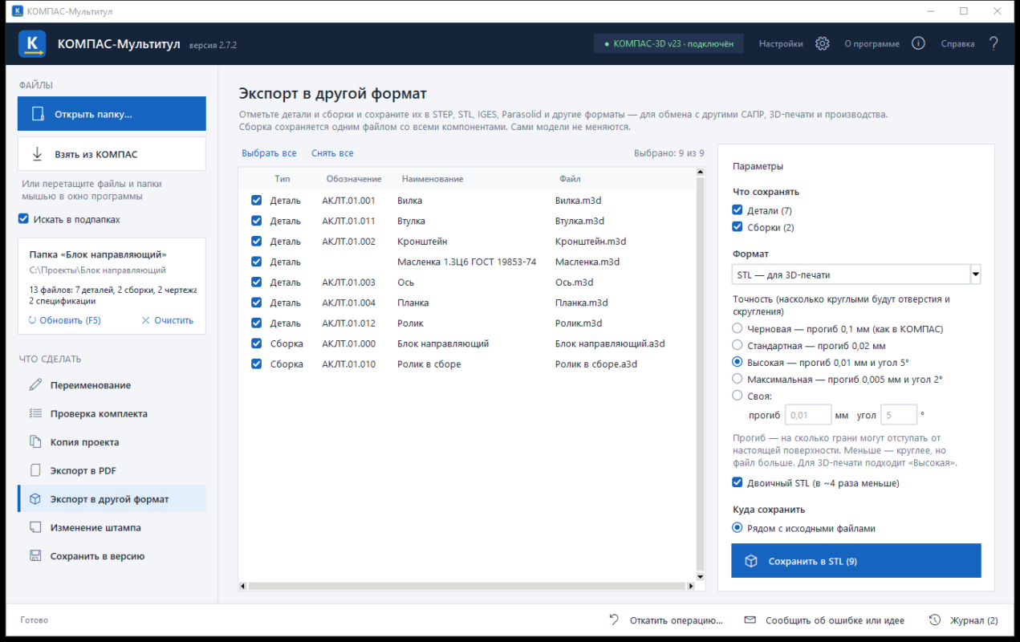This screenshot has width=1020, height=642.
Task: Click the file list vertical scrollbar
Action: pyautogui.click(x=700, y=374)
